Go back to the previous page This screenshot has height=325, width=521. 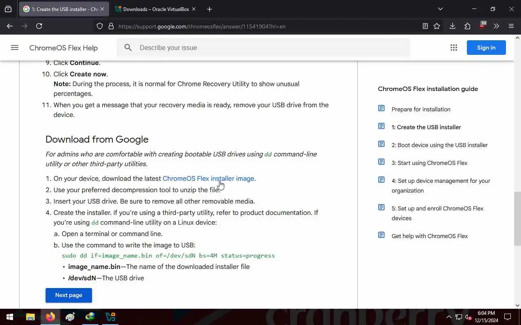10,26
